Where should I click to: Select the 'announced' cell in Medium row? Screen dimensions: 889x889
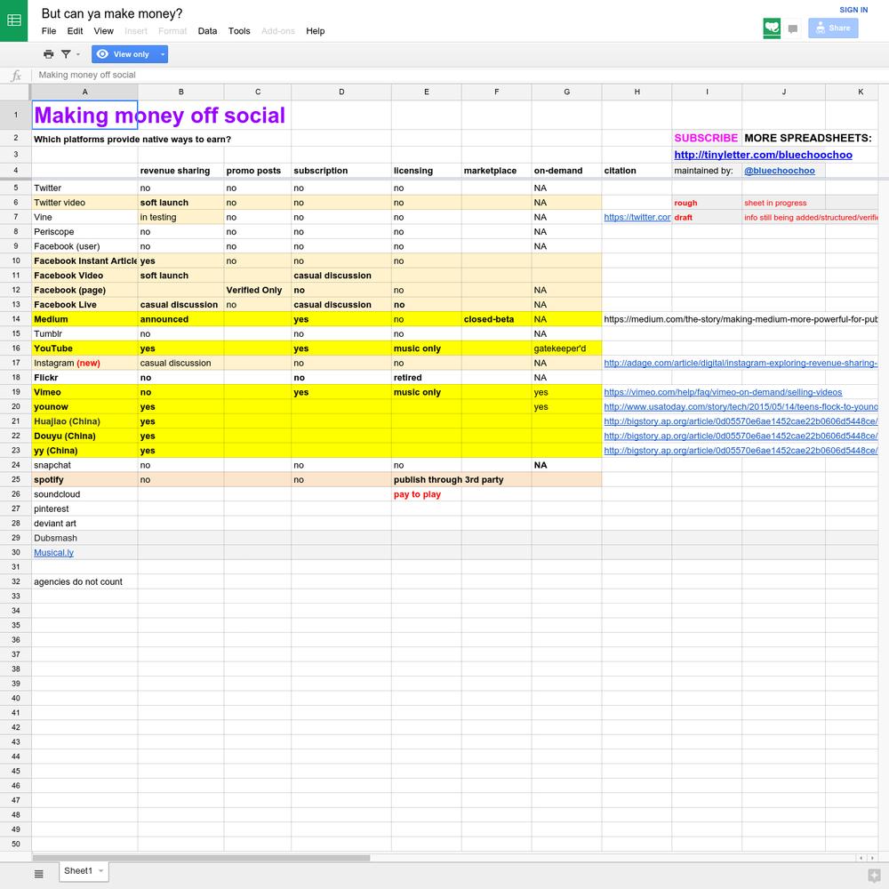point(180,319)
